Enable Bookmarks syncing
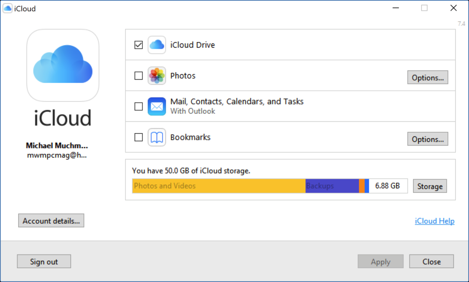The image size is (469, 282). click(x=138, y=137)
